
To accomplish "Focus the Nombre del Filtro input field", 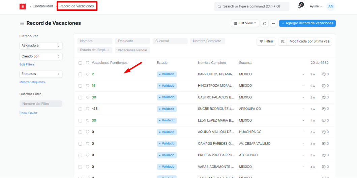I will coord(41,104).
